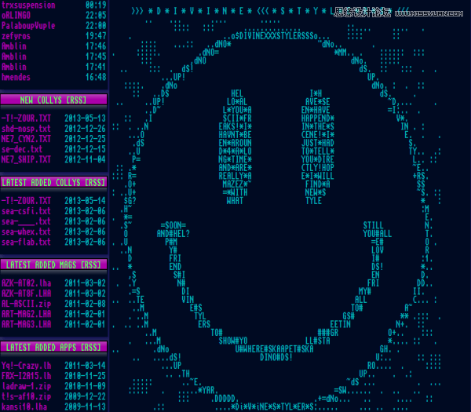
Task: Open the sea-whex.txt colly
Action: pos(26,232)
